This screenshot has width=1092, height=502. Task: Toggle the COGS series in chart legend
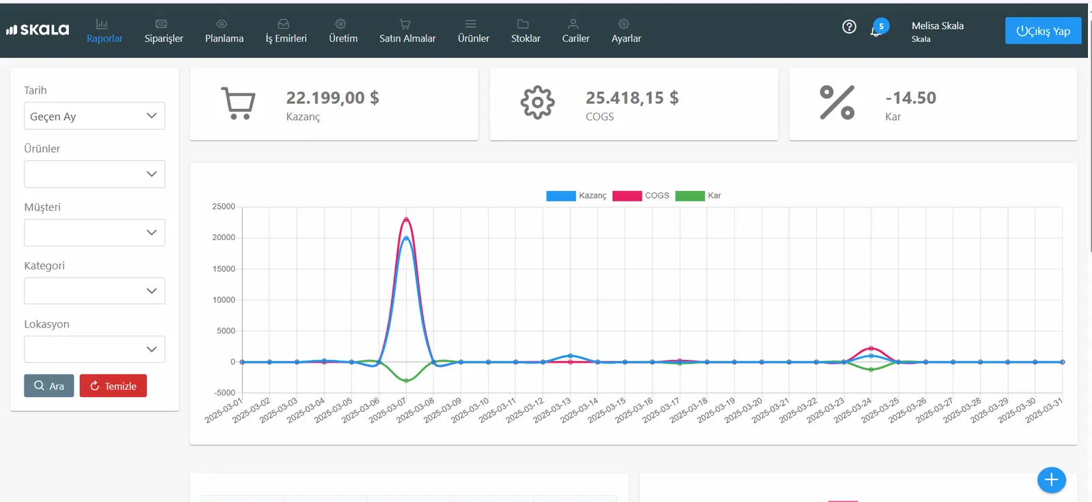(x=641, y=196)
